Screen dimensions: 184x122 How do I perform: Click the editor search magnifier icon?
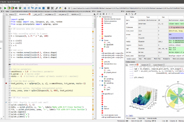coord(94,14)
